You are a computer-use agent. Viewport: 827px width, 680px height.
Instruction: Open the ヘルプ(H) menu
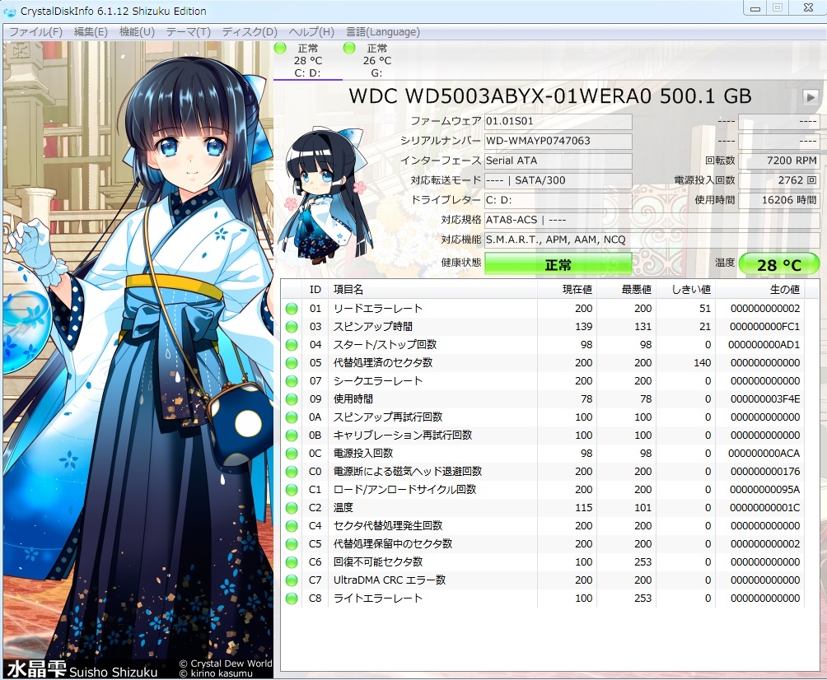311,31
